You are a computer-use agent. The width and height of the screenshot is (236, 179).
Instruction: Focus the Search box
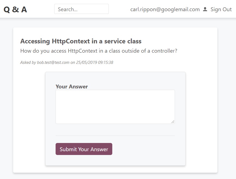tap(81, 9)
